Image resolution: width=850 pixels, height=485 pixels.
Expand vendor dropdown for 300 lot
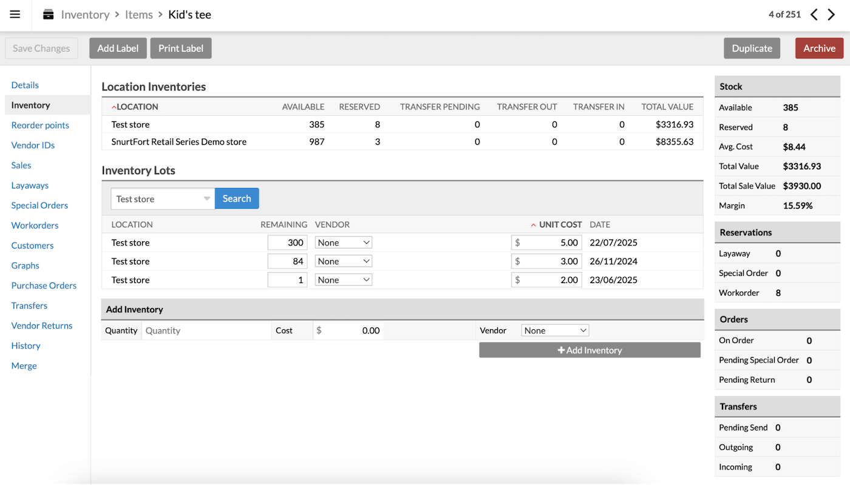pyautogui.click(x=344, y=242)
